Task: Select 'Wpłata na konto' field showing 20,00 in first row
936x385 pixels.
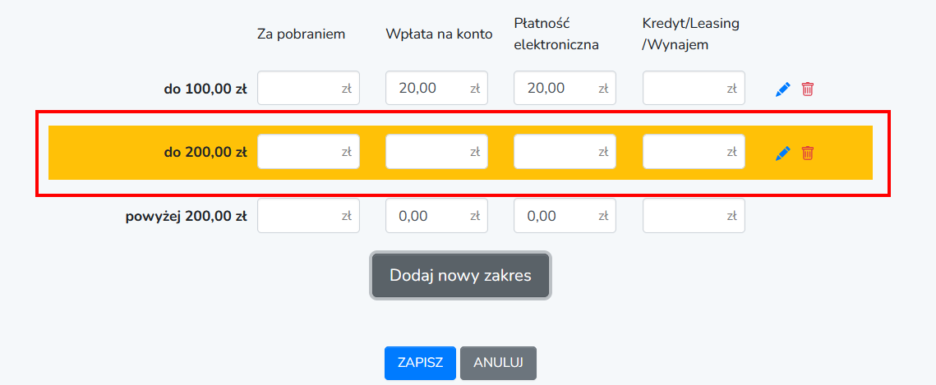Action: coord(437,88)
